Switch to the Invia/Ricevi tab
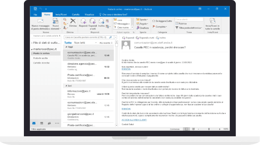Screen dimensions: 260x145 [61, 15]
